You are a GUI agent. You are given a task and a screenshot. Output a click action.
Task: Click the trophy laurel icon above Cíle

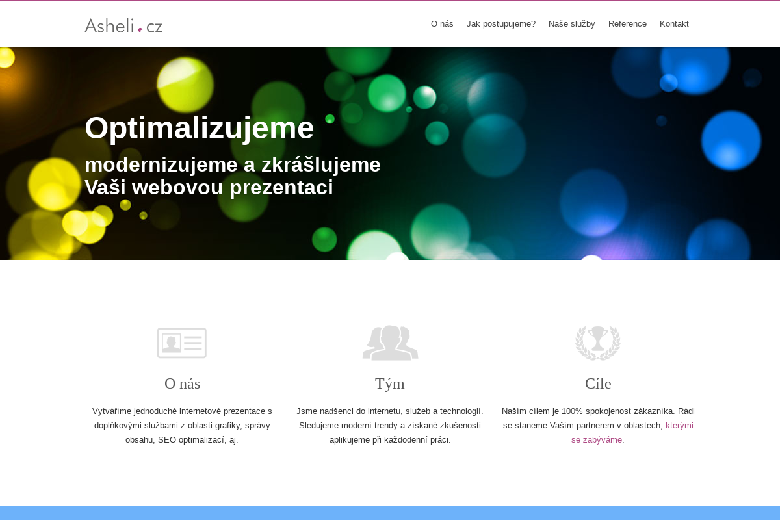598,343
